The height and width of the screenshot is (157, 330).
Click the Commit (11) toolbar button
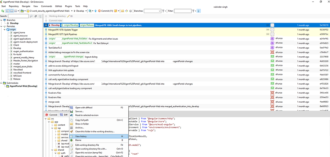pyautogui.click(x=106, y=11)
